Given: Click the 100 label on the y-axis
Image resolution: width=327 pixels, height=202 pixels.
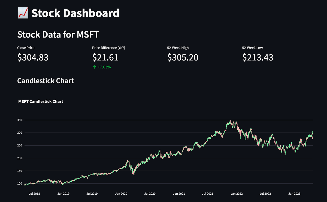Looking at the screenshot, I should pyautogui.click(x=19, y=184).
